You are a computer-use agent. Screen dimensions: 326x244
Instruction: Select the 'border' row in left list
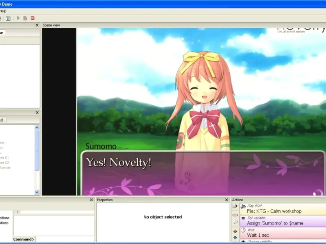point(5,168)
